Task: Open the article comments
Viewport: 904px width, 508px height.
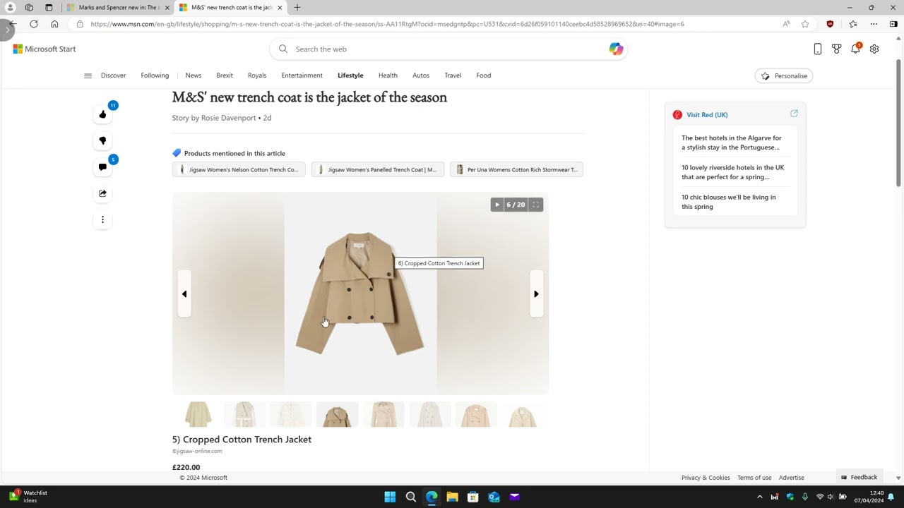Action: click(x=102, y=167)
